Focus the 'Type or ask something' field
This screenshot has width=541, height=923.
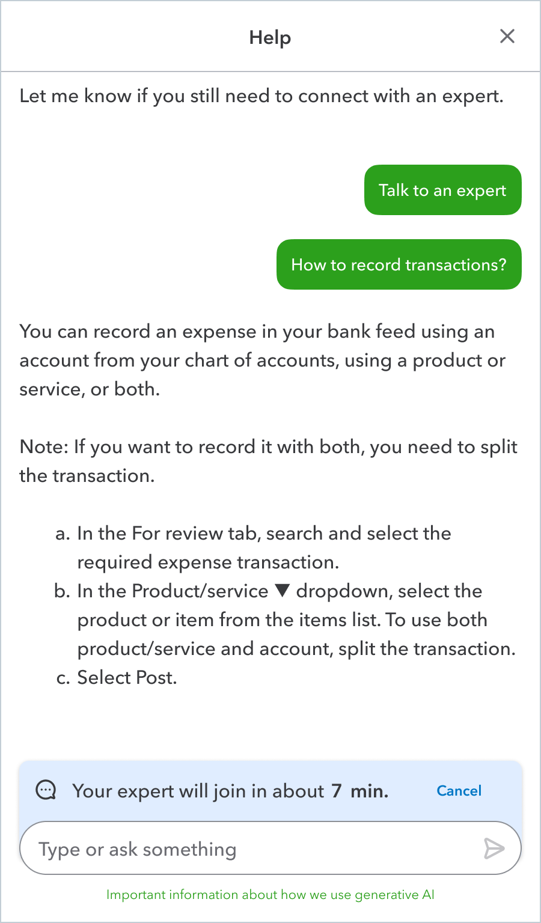click(270, 848)
